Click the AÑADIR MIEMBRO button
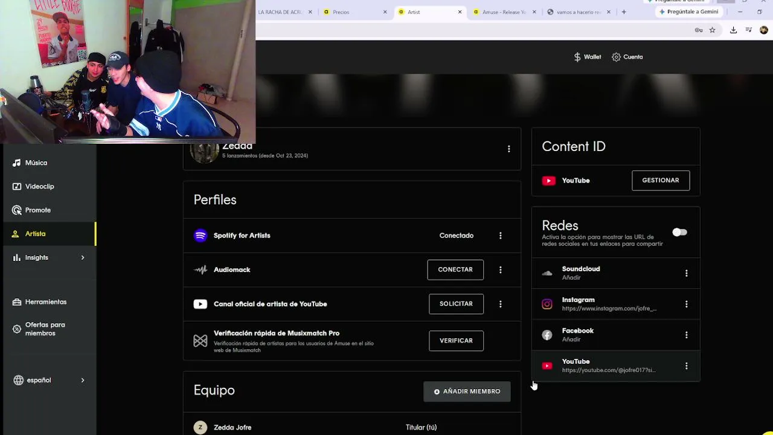Viewport: 773px width, 435px height. tap(467, 391)
